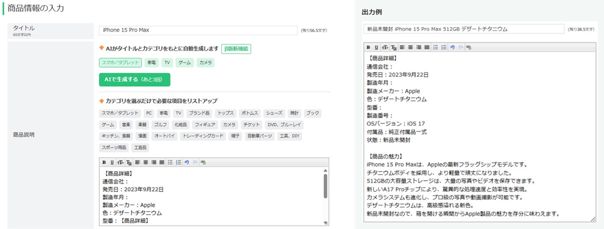Click into the output example text area
The width and height of the screenshot is (604, 229).
(480, 137)
